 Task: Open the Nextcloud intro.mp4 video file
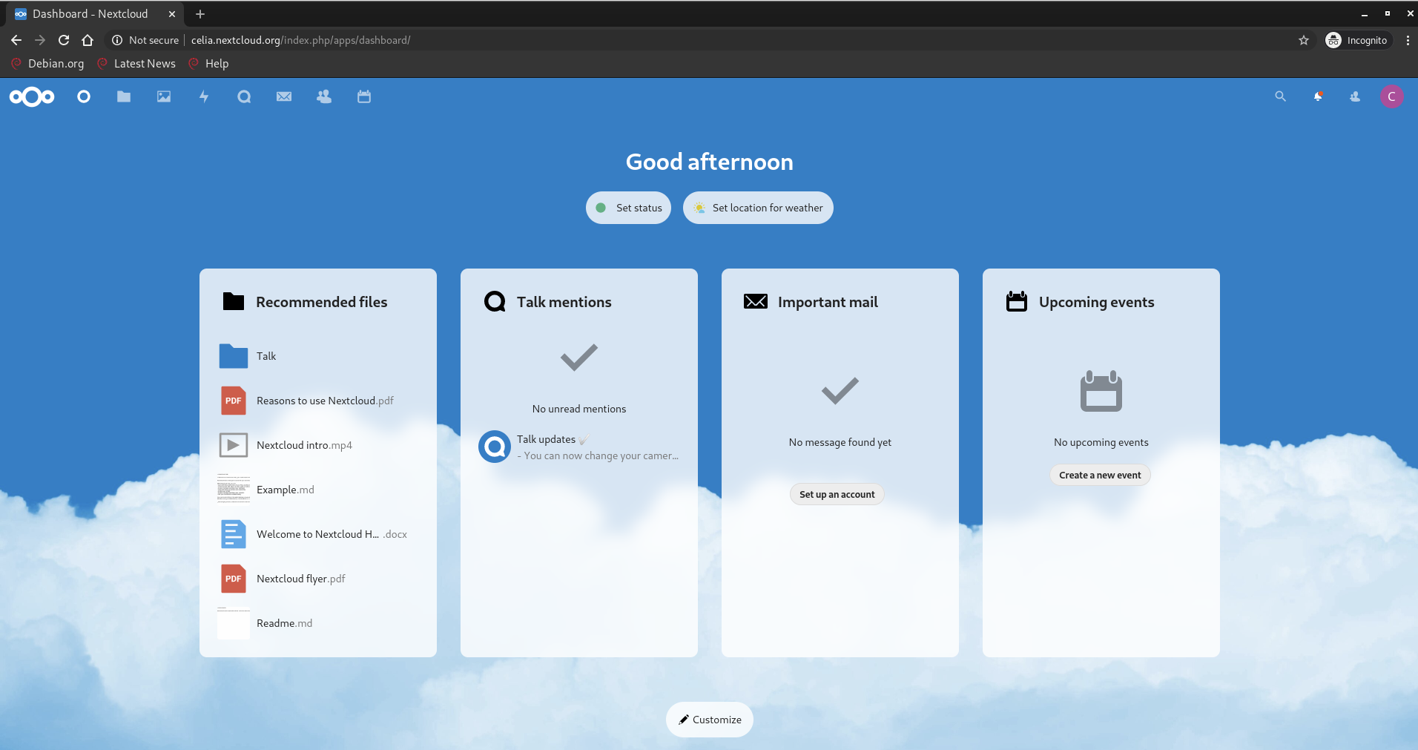[x=304, y=445]
